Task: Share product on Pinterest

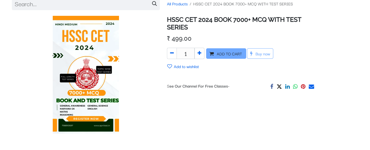Action: coord(303,86)
